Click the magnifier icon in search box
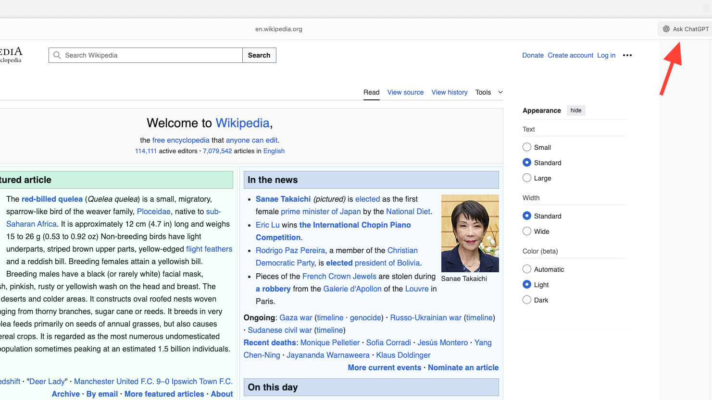Image resolution: width=712 pixels, height=400 pixels. point(57,55)
